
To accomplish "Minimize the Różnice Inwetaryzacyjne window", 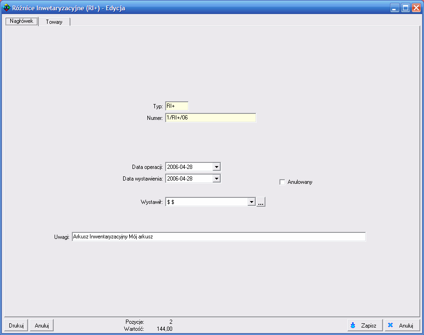I will 395,8.
